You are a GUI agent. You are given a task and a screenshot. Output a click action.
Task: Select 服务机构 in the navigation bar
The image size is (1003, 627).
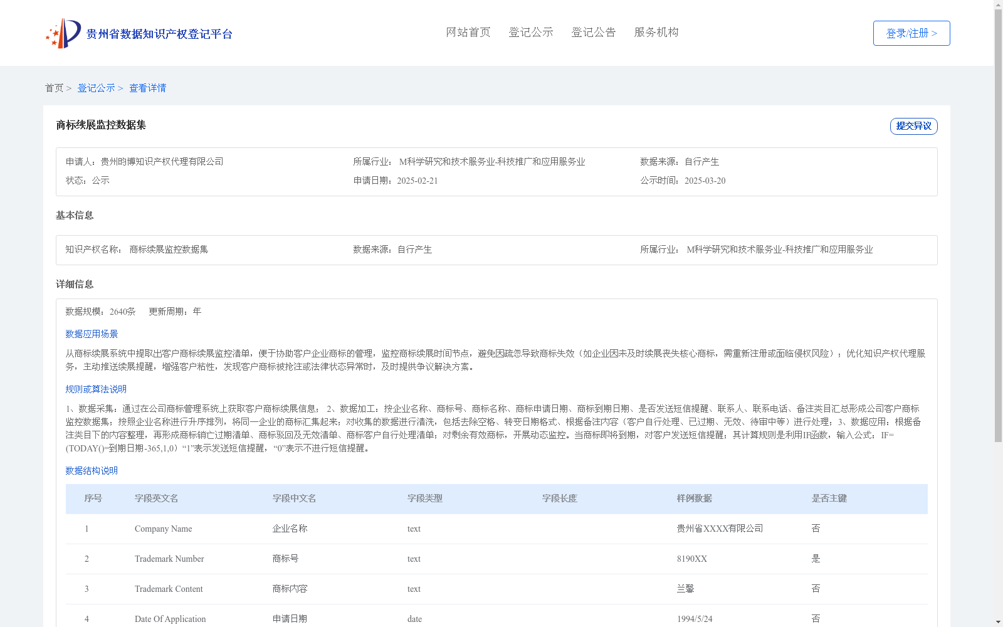tap(656, 32)
